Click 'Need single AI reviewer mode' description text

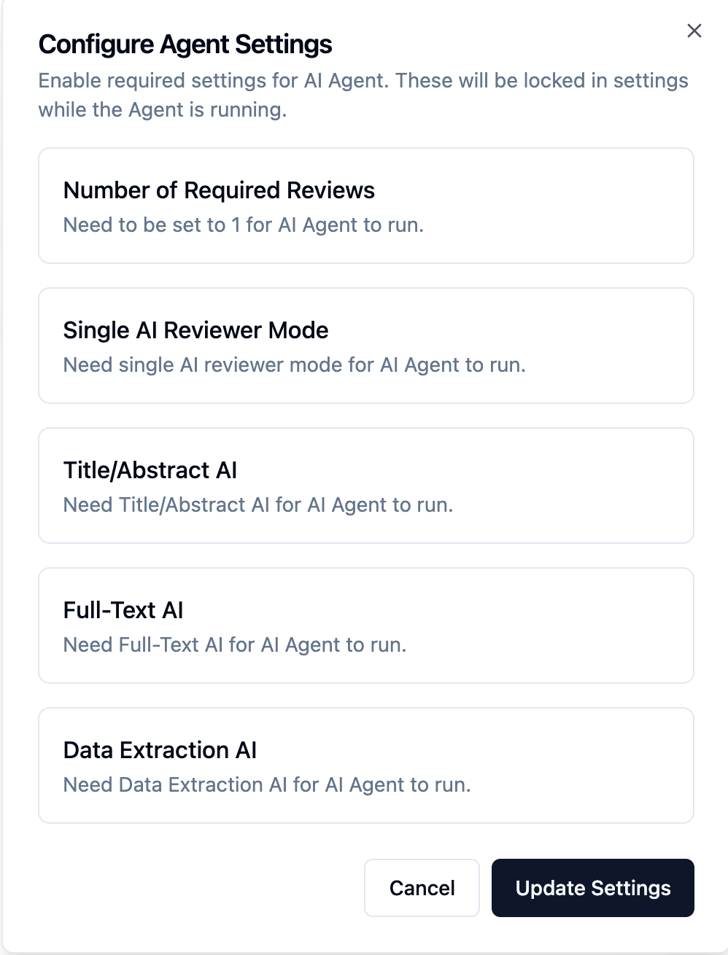click(x=294, y=365)
